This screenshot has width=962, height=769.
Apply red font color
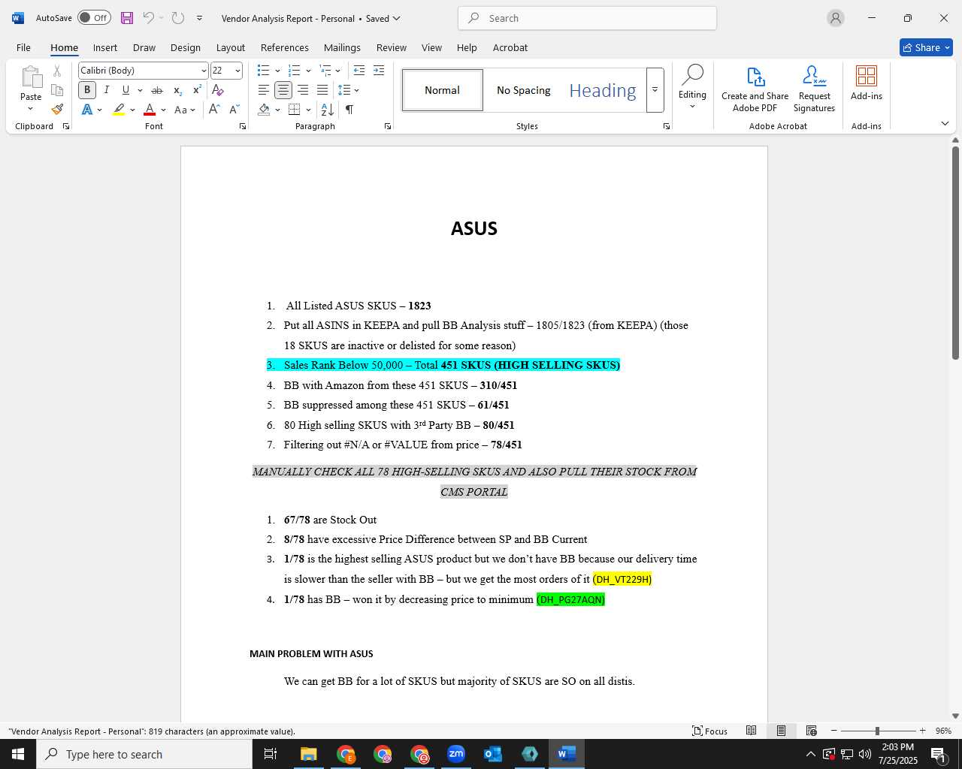(150, 110)
